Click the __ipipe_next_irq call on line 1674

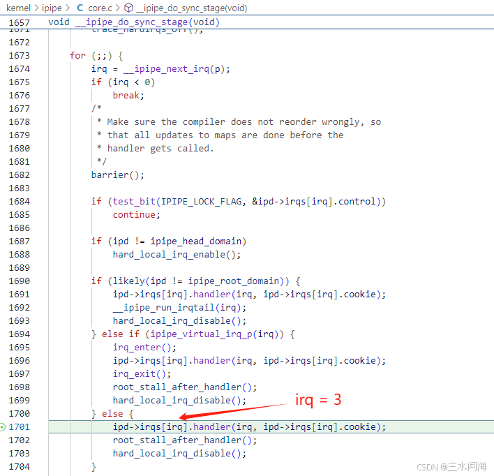point(166,68)
